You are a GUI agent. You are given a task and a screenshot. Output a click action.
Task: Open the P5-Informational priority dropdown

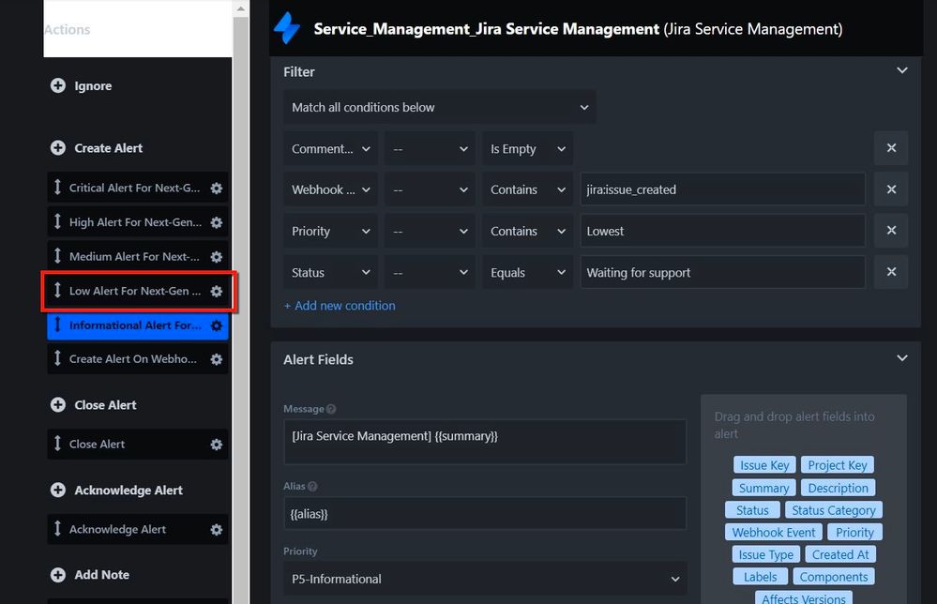(x=485, y=579)
